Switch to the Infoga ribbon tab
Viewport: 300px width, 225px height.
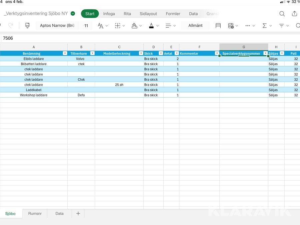click(109, 14)
